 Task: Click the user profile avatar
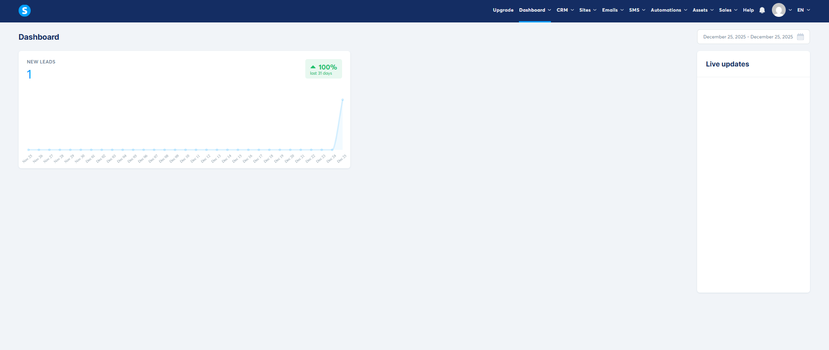point(778,10)
